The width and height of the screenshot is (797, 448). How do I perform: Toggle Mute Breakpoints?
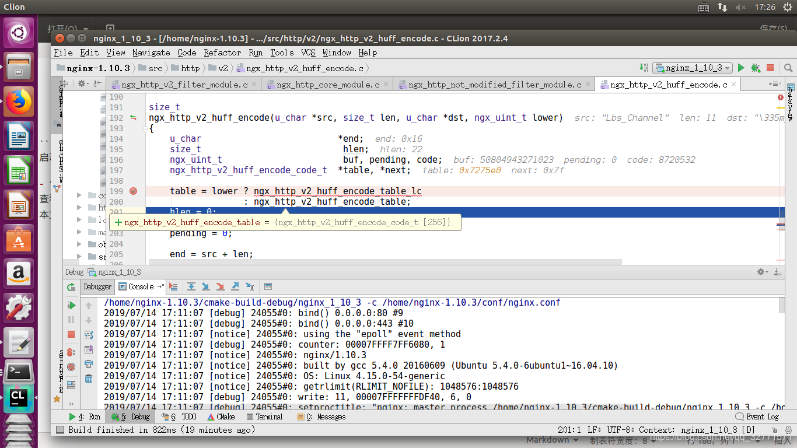click(71, 367)
